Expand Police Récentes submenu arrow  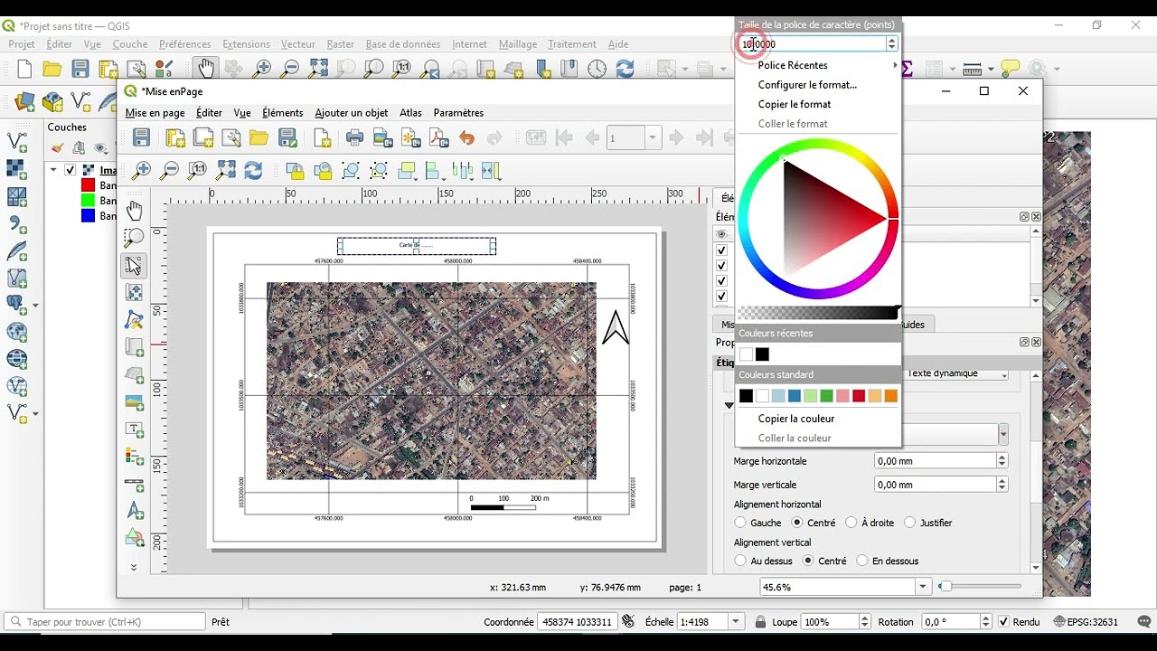pyautogui.click(x=895, y=65)
